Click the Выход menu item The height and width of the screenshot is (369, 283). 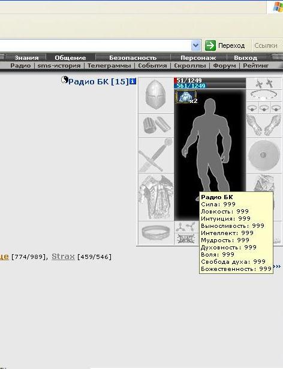[x=245, y=57]
